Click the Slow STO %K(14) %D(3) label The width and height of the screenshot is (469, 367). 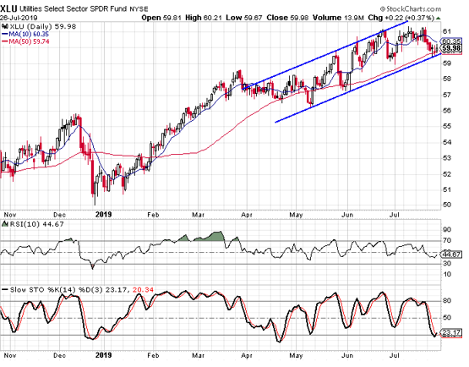click(57, 290)
